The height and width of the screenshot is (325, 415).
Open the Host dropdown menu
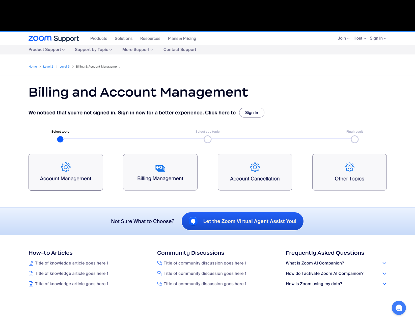tap(359, 38)
